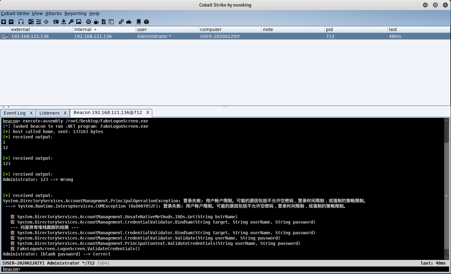451x274 pixels.
Task: Select the USER-20200220IY computer cell
Action: (230, 36)
